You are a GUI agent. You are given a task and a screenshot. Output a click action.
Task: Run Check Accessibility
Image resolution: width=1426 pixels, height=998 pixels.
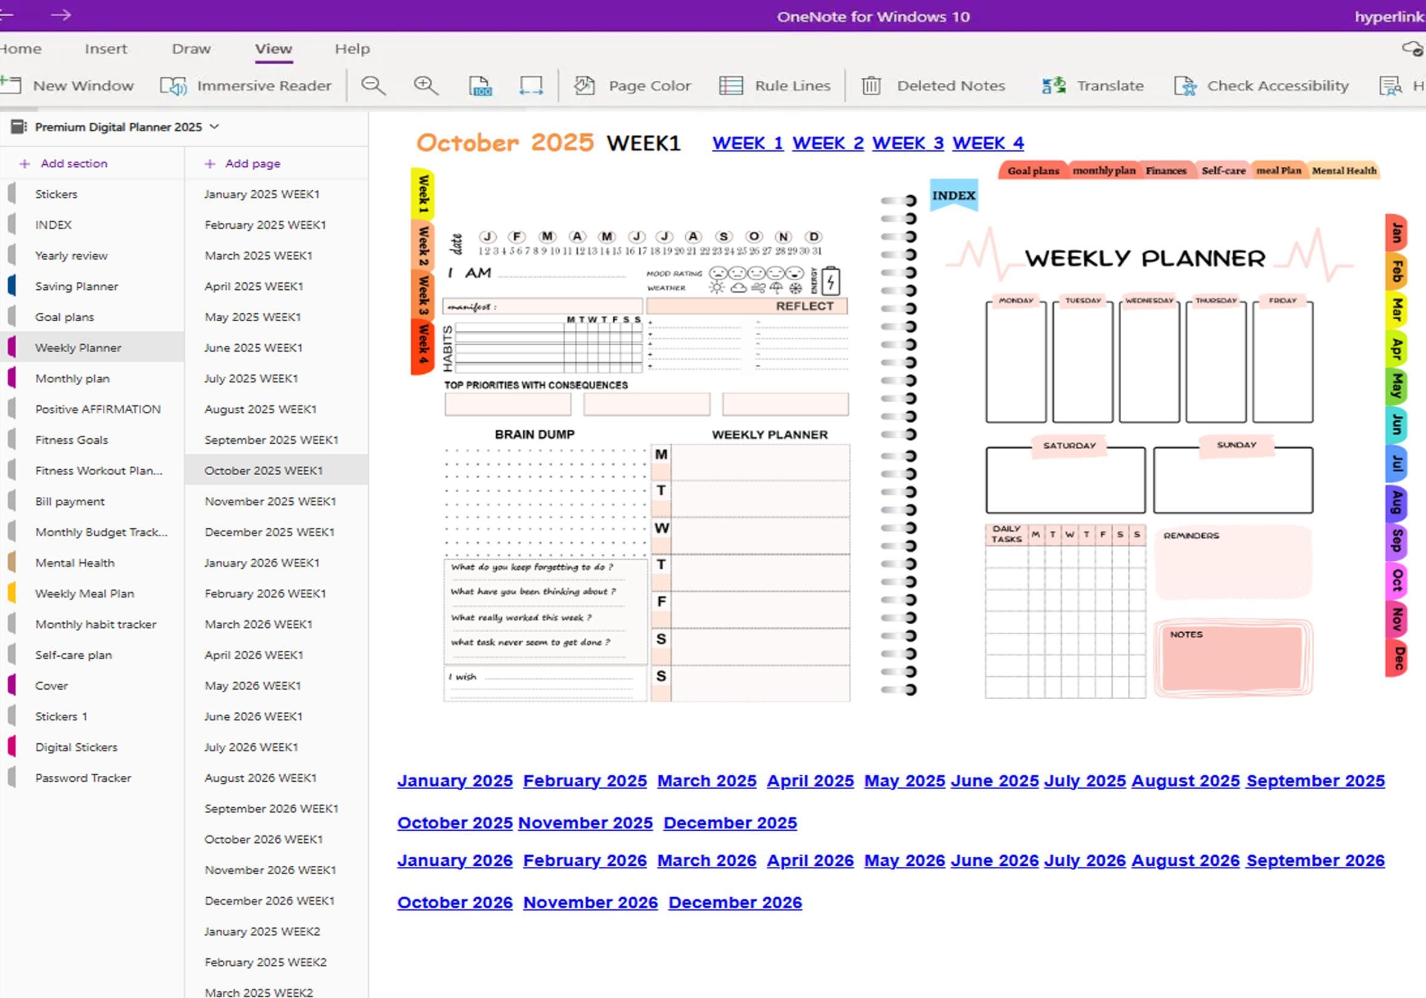[1260, 85]
